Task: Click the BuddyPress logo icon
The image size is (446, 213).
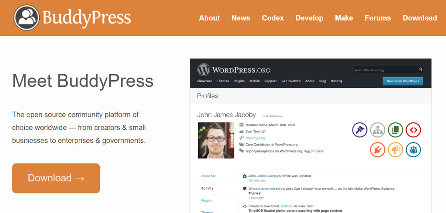Action: [27, 17]
